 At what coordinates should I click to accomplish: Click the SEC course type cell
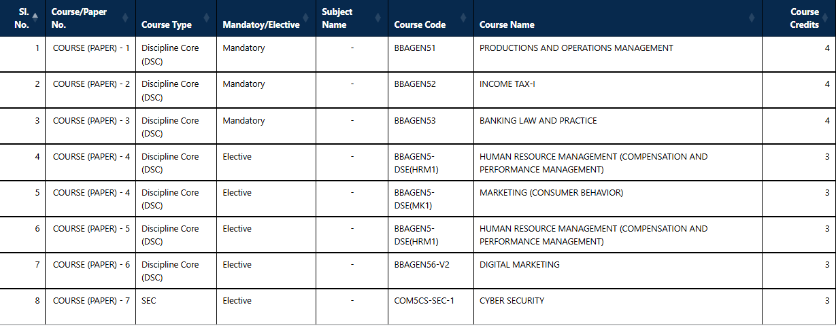coord(149,301)
